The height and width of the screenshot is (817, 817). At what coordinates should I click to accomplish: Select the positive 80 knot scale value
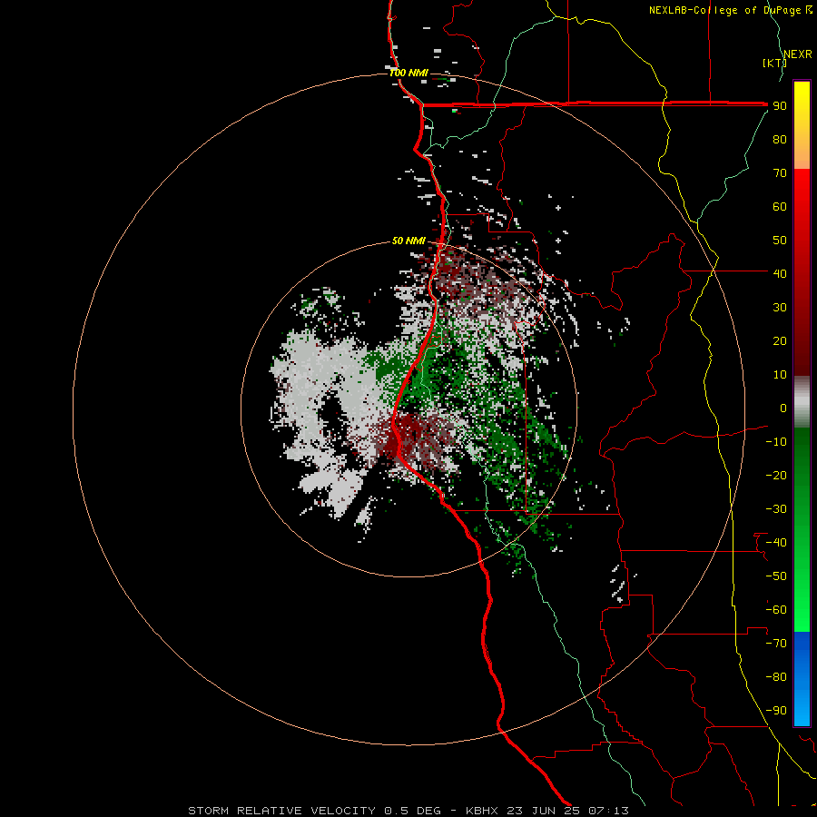tap(780, 139)
